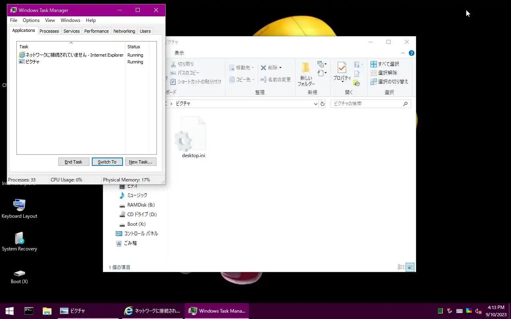This screenshot has height=319, width=511.
Task: Click the history icon in 開く group
Action: click(357, 83)
